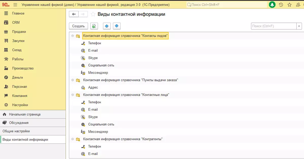Click the copy/create-from-existing icon button
Viewport: 304px width, 159px height.
pyautogui.click(x=94, y=26)
